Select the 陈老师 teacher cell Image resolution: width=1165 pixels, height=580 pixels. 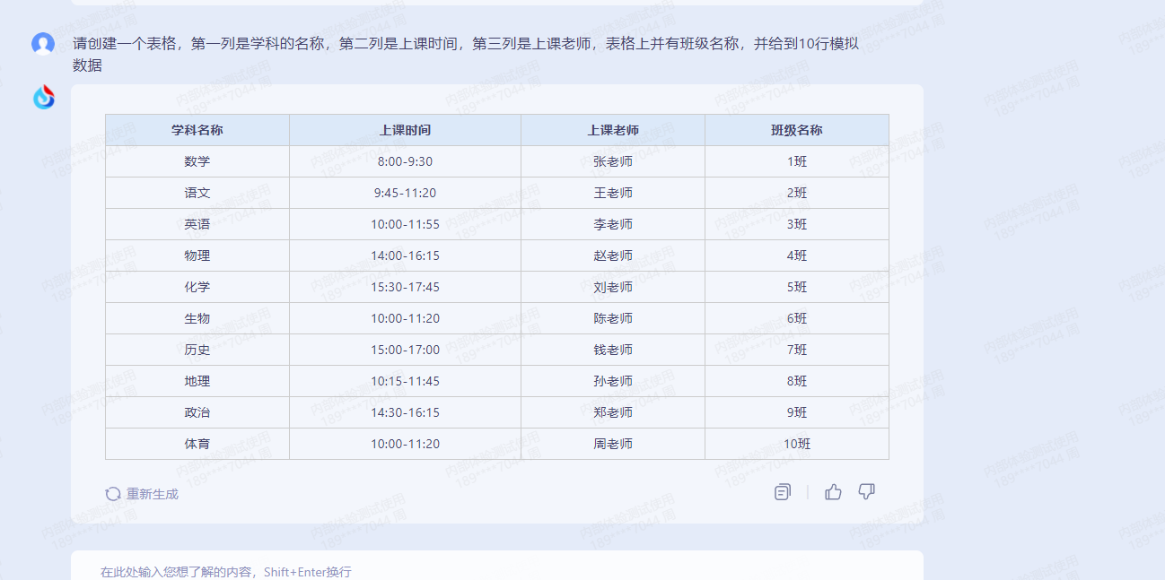613,318
